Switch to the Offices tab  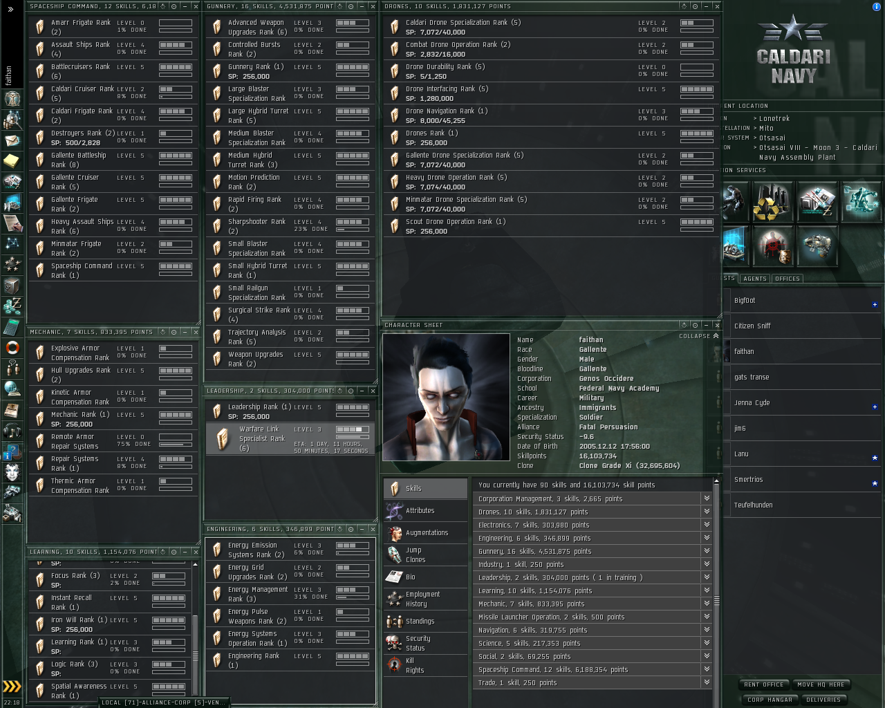pos(787,279)
